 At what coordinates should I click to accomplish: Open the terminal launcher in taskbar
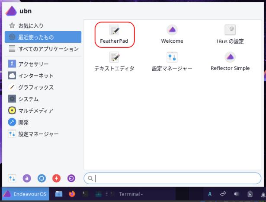click(85, 194)
